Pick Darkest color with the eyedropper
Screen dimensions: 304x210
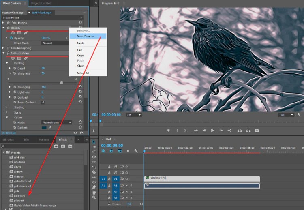(49, 128)
